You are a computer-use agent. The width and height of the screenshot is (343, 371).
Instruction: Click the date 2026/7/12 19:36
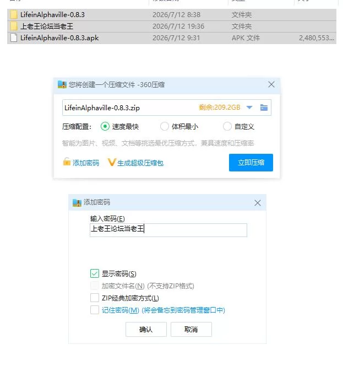tap(178, 26)
